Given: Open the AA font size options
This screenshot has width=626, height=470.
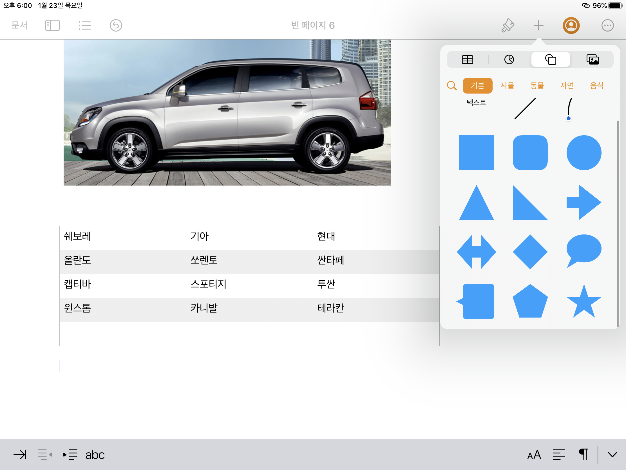Looking at the screenshot, I should (534, 455).
